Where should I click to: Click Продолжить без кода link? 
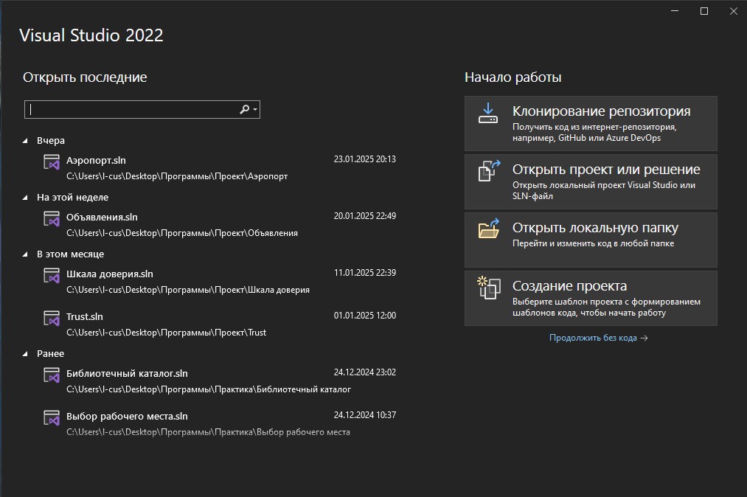(598, 338)
